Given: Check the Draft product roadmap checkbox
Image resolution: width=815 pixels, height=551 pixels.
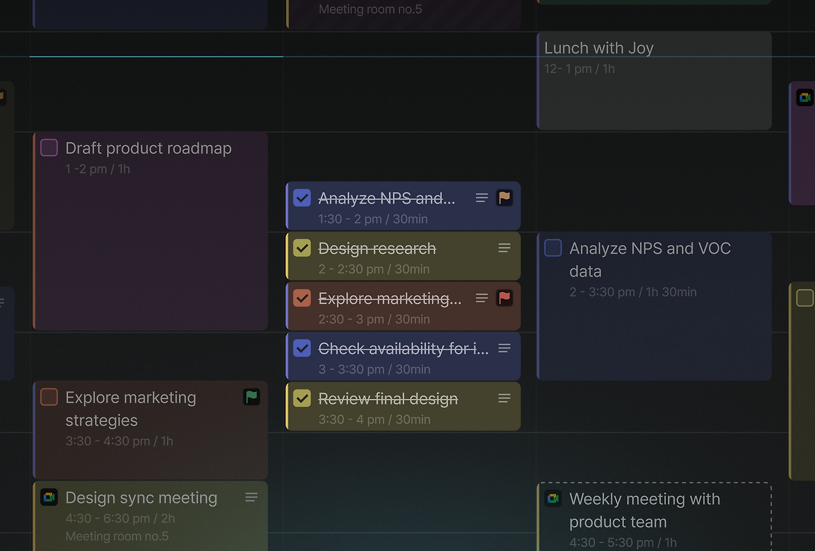Looking at the screenshot, I should (49, 148).
